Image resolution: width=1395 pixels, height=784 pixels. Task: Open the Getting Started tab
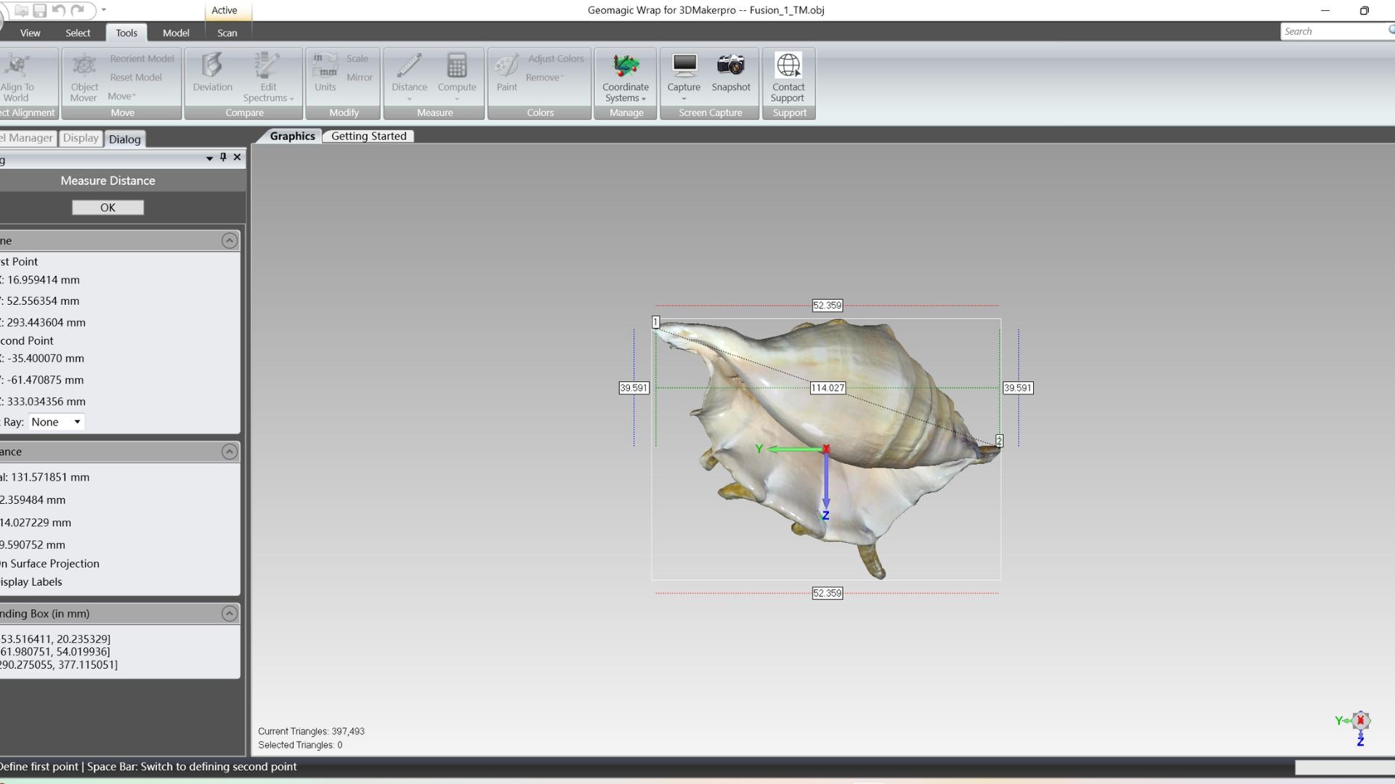368,136
